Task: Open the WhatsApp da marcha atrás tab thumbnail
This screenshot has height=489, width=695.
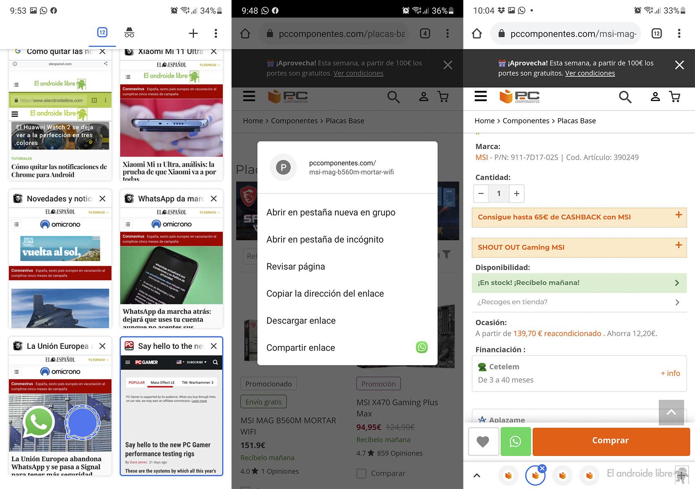Action: tap(172, 268)
